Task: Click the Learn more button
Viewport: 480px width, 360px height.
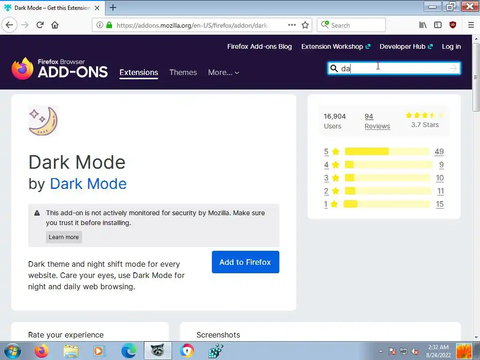Action: point(64,237)
